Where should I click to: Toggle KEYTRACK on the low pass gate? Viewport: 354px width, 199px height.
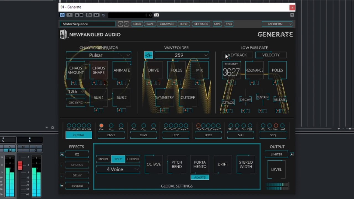(237, 55)
